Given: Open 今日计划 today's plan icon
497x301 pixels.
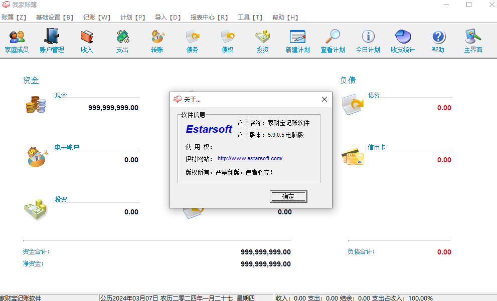Looking at the screenshot, I should tap(368, 41).
